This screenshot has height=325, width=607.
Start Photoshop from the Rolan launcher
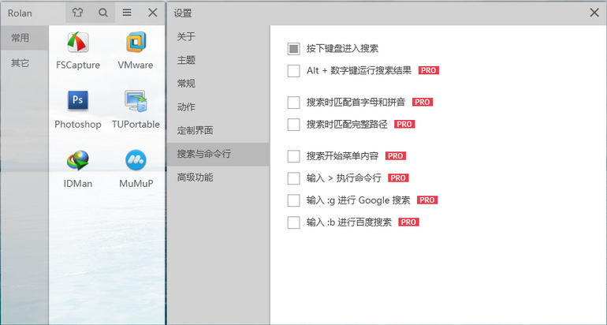(78, 100)
